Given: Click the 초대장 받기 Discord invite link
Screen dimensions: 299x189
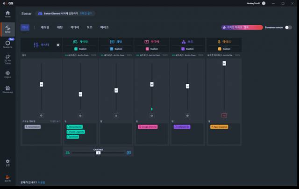Looking at the screenshot, I should tap(85, 14).
